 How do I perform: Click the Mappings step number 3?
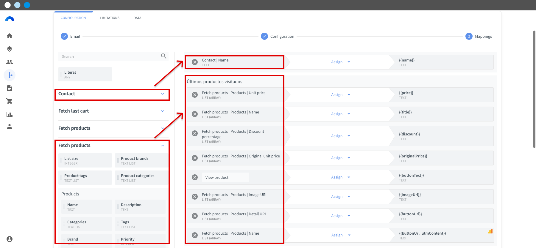coord(469,36)
